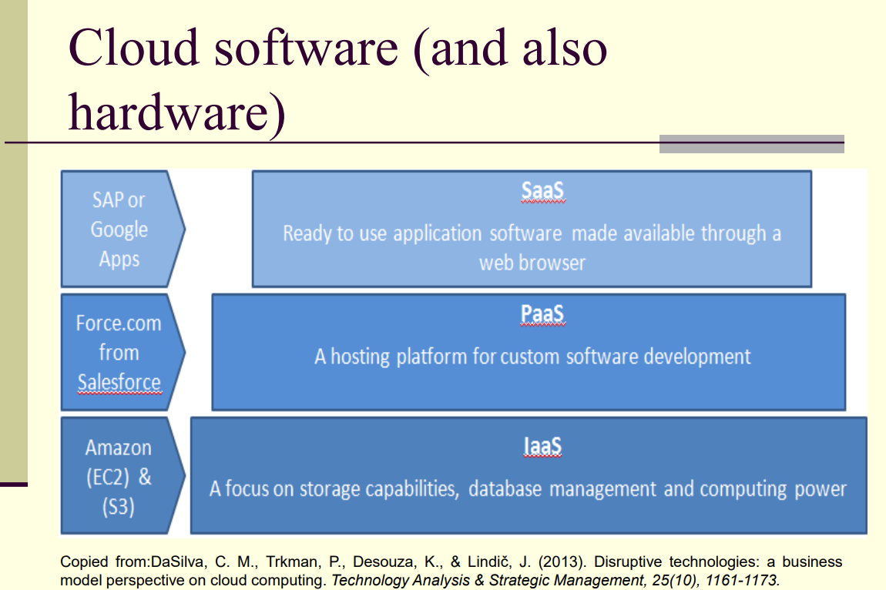
Task: Click journal name 'Technology Analysis & Strategic Management'
Action: [488, 581]
